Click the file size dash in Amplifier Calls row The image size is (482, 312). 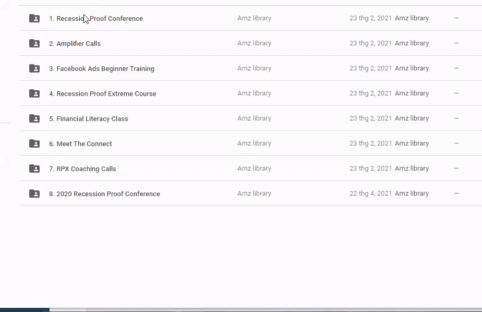pyautogui.click(x=456, y=43)
